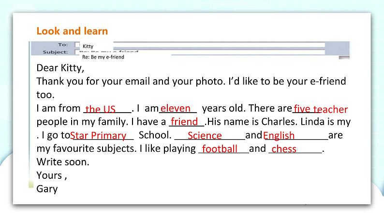The width and height of the screenshot is (384, 216).
Task: Select the red answer 'the US'
Action: pos(101,109)
